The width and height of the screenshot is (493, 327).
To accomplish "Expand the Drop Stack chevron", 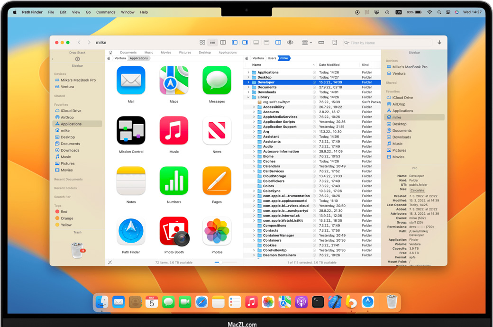I will coord(53,59).
